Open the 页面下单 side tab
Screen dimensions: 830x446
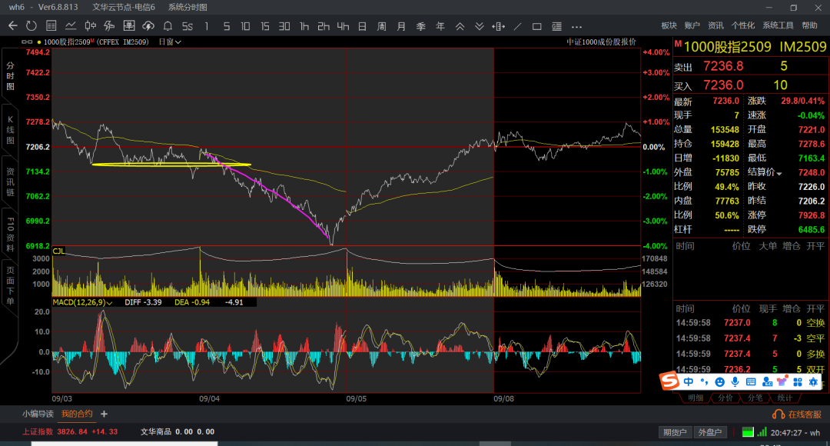pyautogui.click(x=10, y=287)
